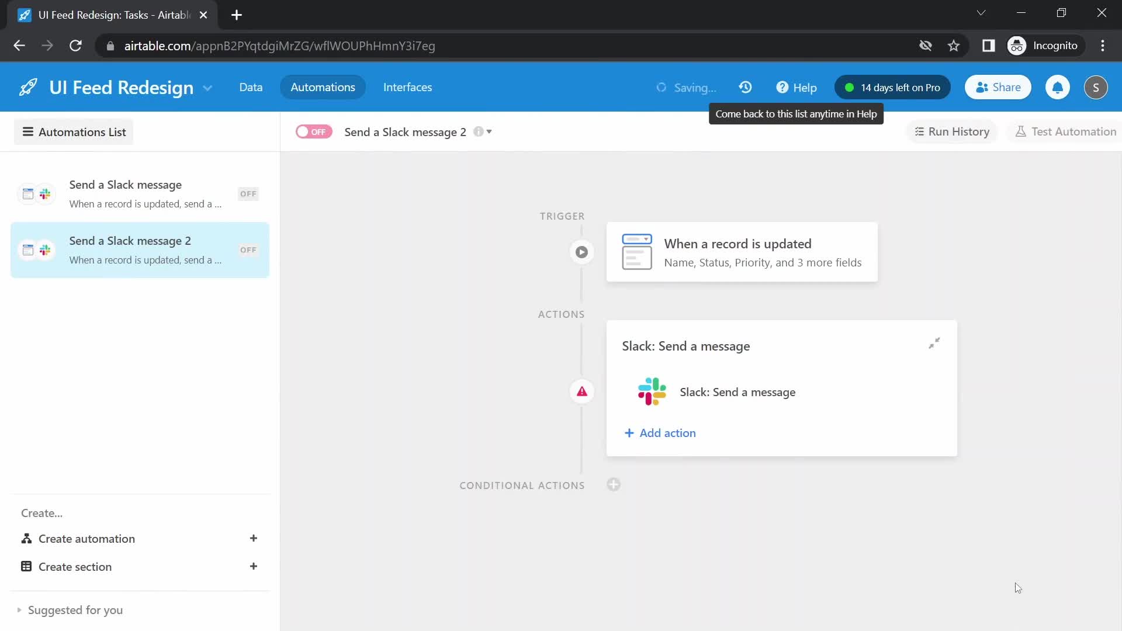1122x631 pixels.
Task: Switch to Interfaces tab
Action: (407, 88)
